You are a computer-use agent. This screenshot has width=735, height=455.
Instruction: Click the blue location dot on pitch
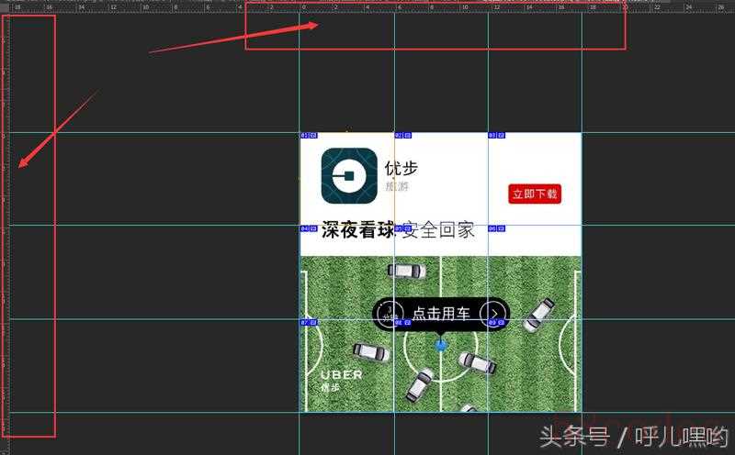[440, 346]
